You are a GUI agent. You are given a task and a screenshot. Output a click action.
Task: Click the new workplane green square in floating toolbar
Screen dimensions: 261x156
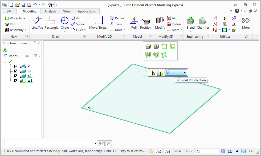click(x=164, y=46)
